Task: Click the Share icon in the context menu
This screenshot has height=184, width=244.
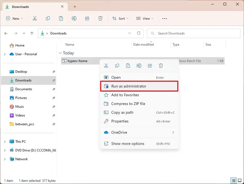Action: click(150, 66)
